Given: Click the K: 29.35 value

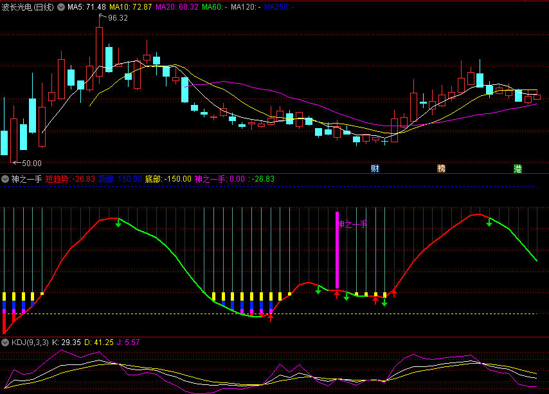Looking at the screenshot, I should [x=66, y=342].
